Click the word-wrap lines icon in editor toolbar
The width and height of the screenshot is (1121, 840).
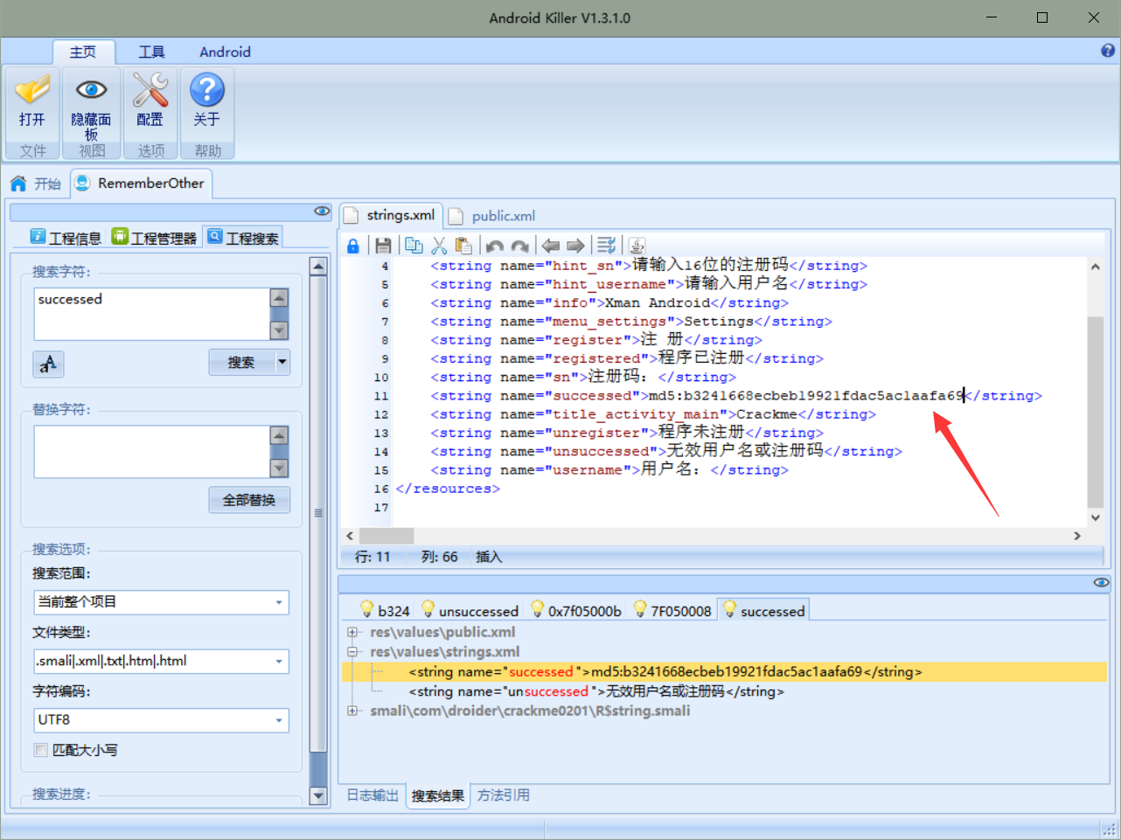tap(607, 246)
